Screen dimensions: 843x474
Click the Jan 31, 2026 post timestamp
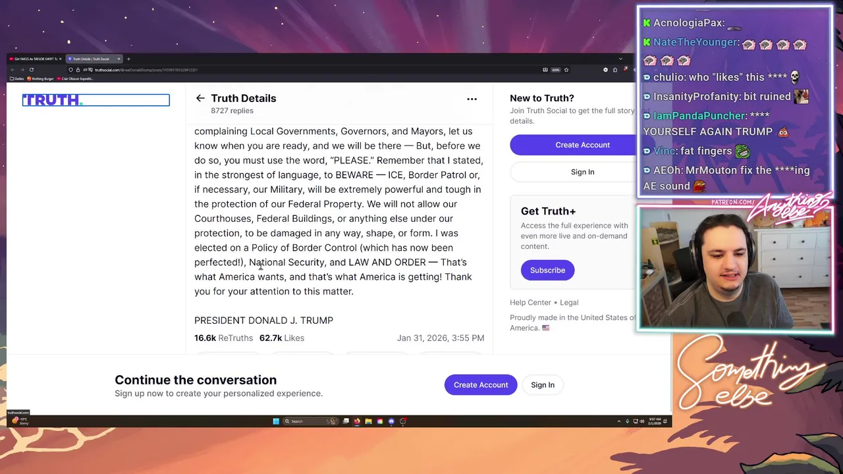(441, 338)
